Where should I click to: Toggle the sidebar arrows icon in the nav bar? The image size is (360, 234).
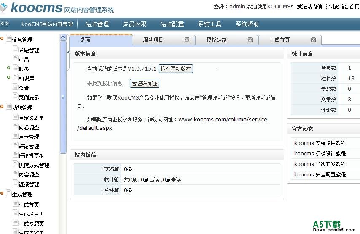tap(5, 24)
